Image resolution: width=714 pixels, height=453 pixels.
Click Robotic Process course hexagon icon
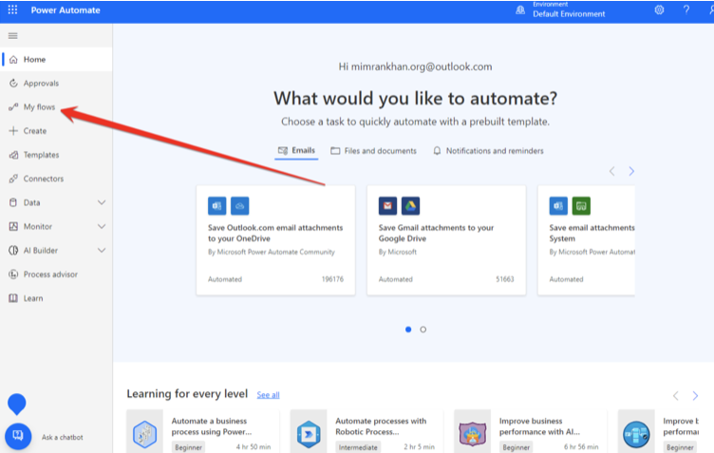[309, 434]
